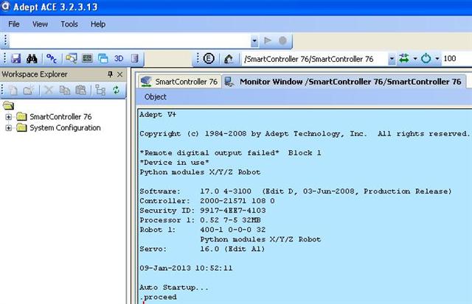Click the 'Auto Startup...' line in monitor

(174, 288)
